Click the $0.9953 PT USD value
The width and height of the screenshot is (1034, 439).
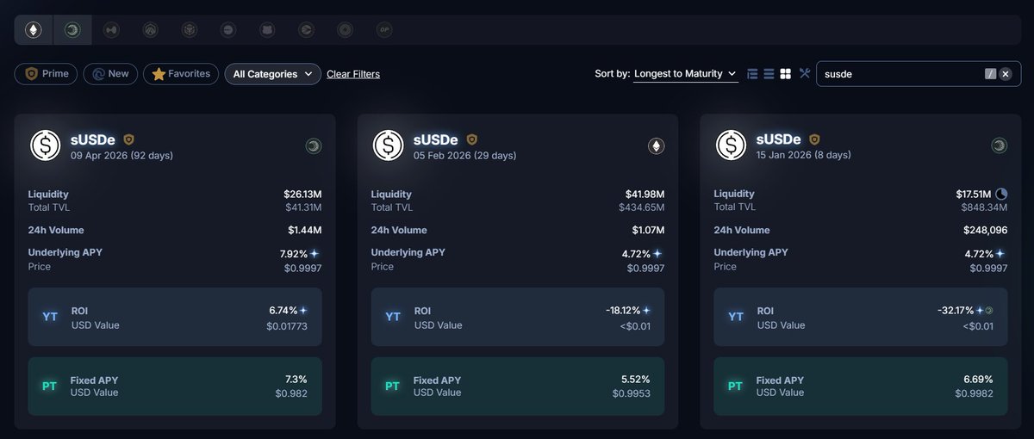(632, 393)
